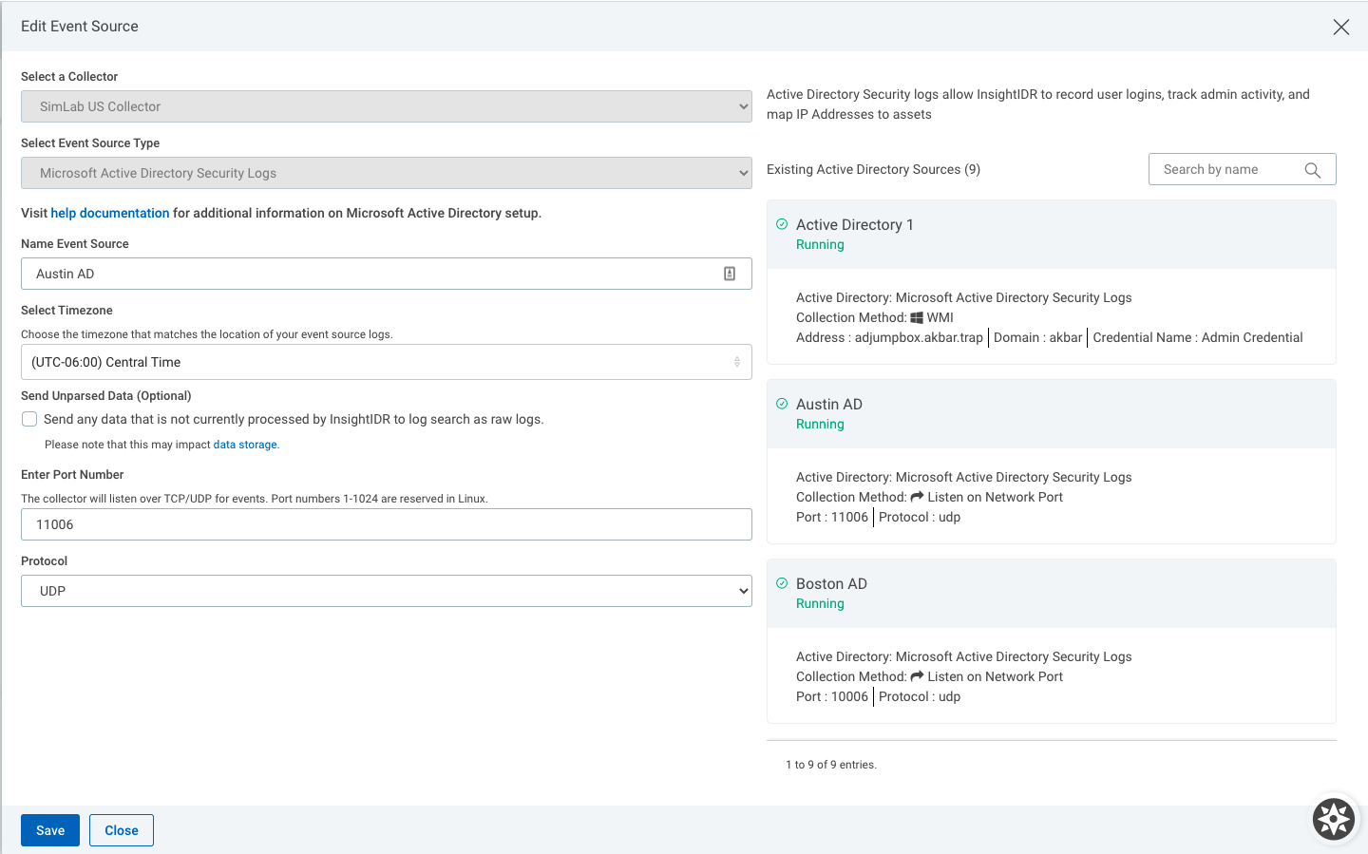Viewport: 1368px width, 854px height.
Task: Open the Central Time timezone selector
Action: (386, 362)
